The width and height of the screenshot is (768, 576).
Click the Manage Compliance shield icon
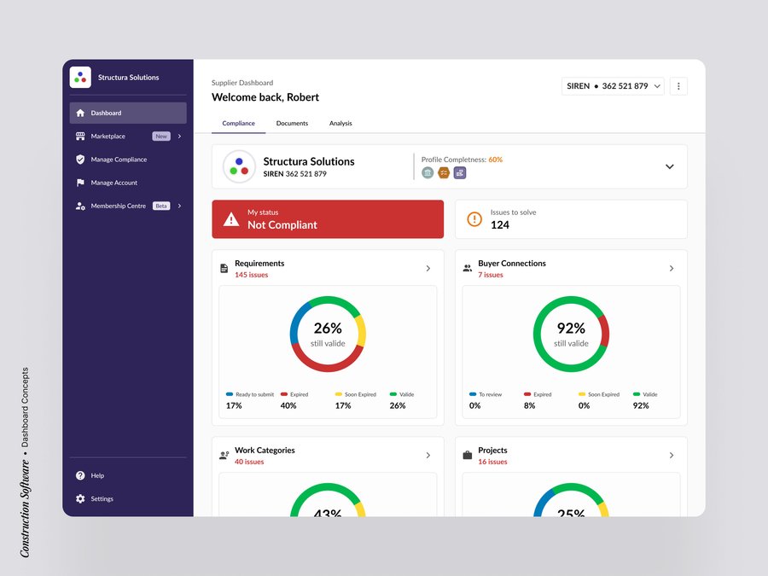(80, 160)
